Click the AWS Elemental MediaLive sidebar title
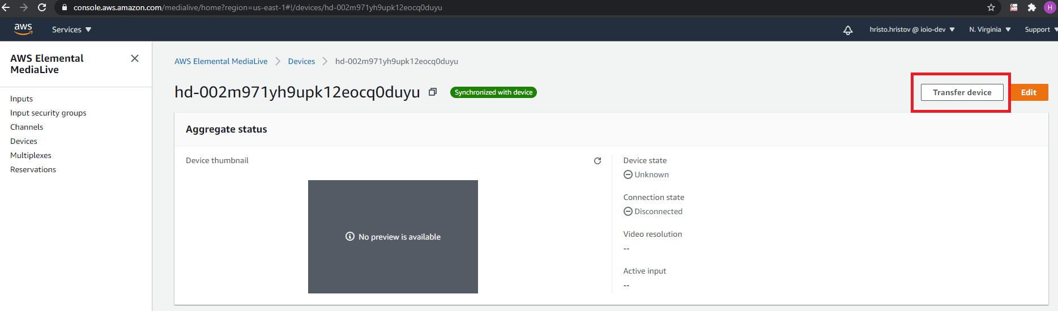The width and height of the screenshot is (1058, 311). click(47, 64)
